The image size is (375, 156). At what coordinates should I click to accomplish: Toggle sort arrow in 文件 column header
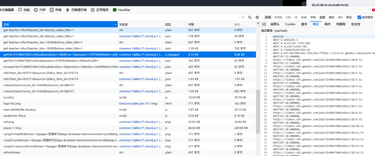point(116,24)
